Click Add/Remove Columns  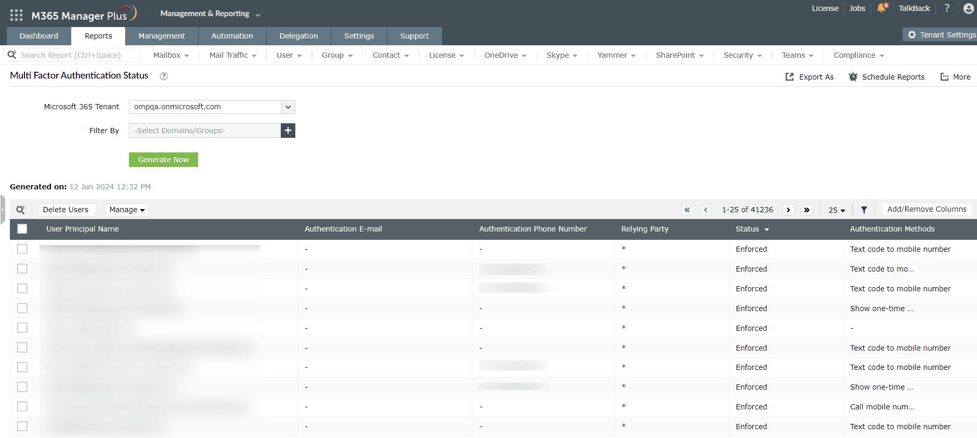(927, 209)
